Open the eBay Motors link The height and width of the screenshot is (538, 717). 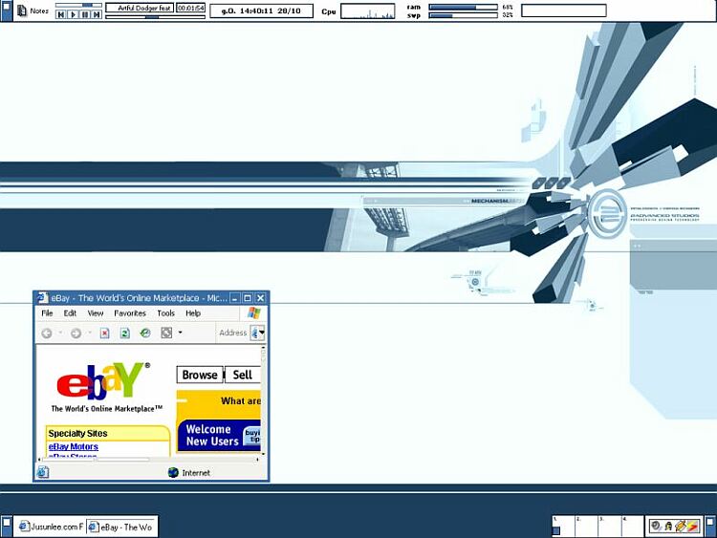tap(73, 446)
